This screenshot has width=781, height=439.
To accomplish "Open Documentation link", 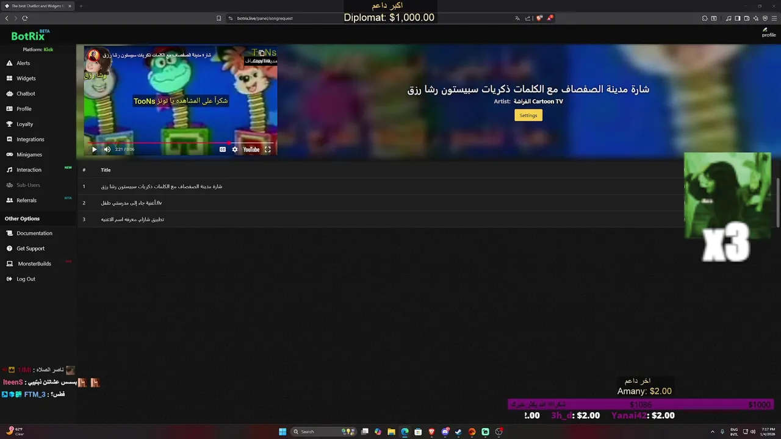I will 34,234.
